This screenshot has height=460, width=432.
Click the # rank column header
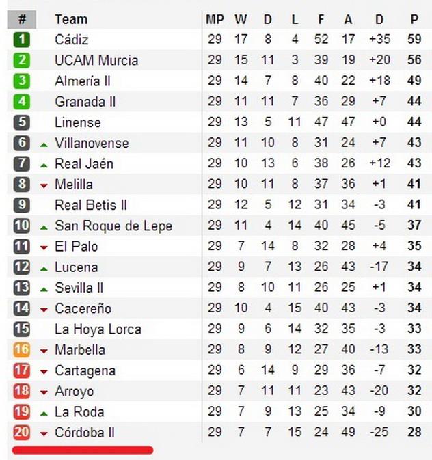(x=22, y=19)
